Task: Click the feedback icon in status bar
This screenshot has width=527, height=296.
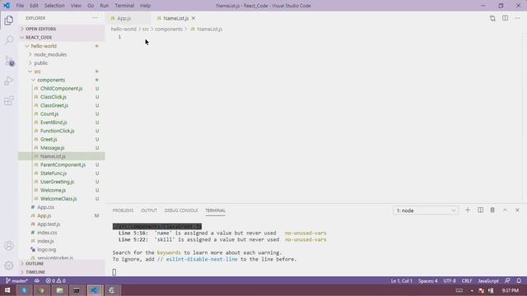Action: coord(507,280)
